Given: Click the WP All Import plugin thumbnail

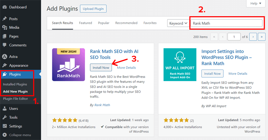Looking at the screenshot, I should [180, 65].
